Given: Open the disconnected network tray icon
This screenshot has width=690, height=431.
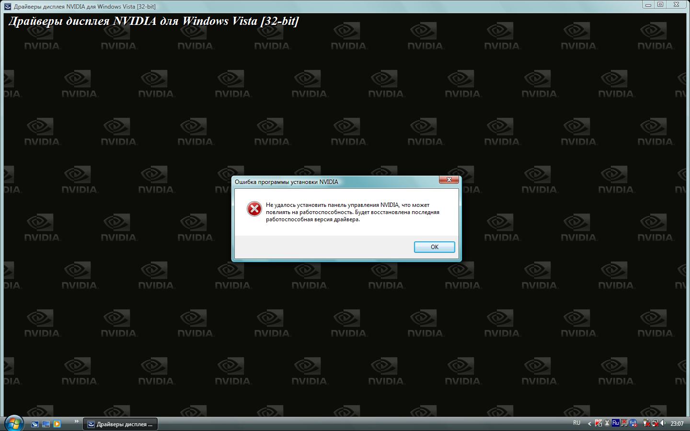Looking at the screenshot, I should tap(655, 423).
